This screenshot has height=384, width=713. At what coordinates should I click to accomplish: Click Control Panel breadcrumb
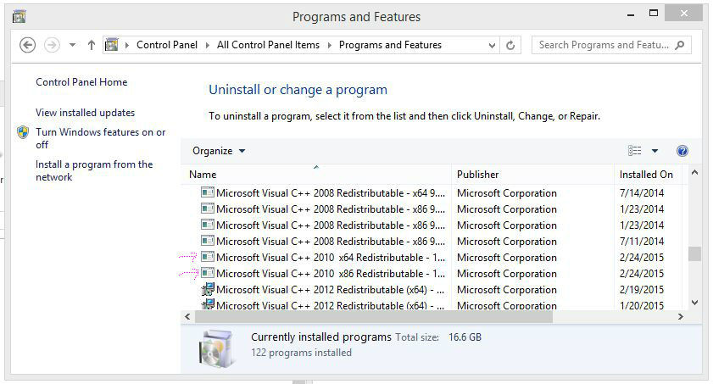click(167, 45)
